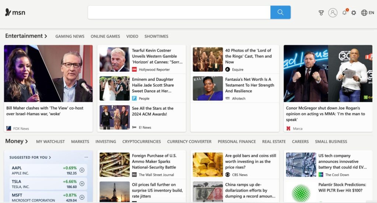Select the MSFT Microsoft Corporation stock row
Image resolution: width=377 pixels, height=203 pixels.
48,197
